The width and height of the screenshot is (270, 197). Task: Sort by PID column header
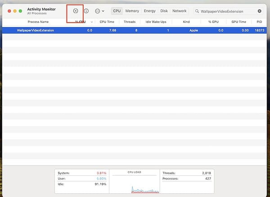pos(259,22)
